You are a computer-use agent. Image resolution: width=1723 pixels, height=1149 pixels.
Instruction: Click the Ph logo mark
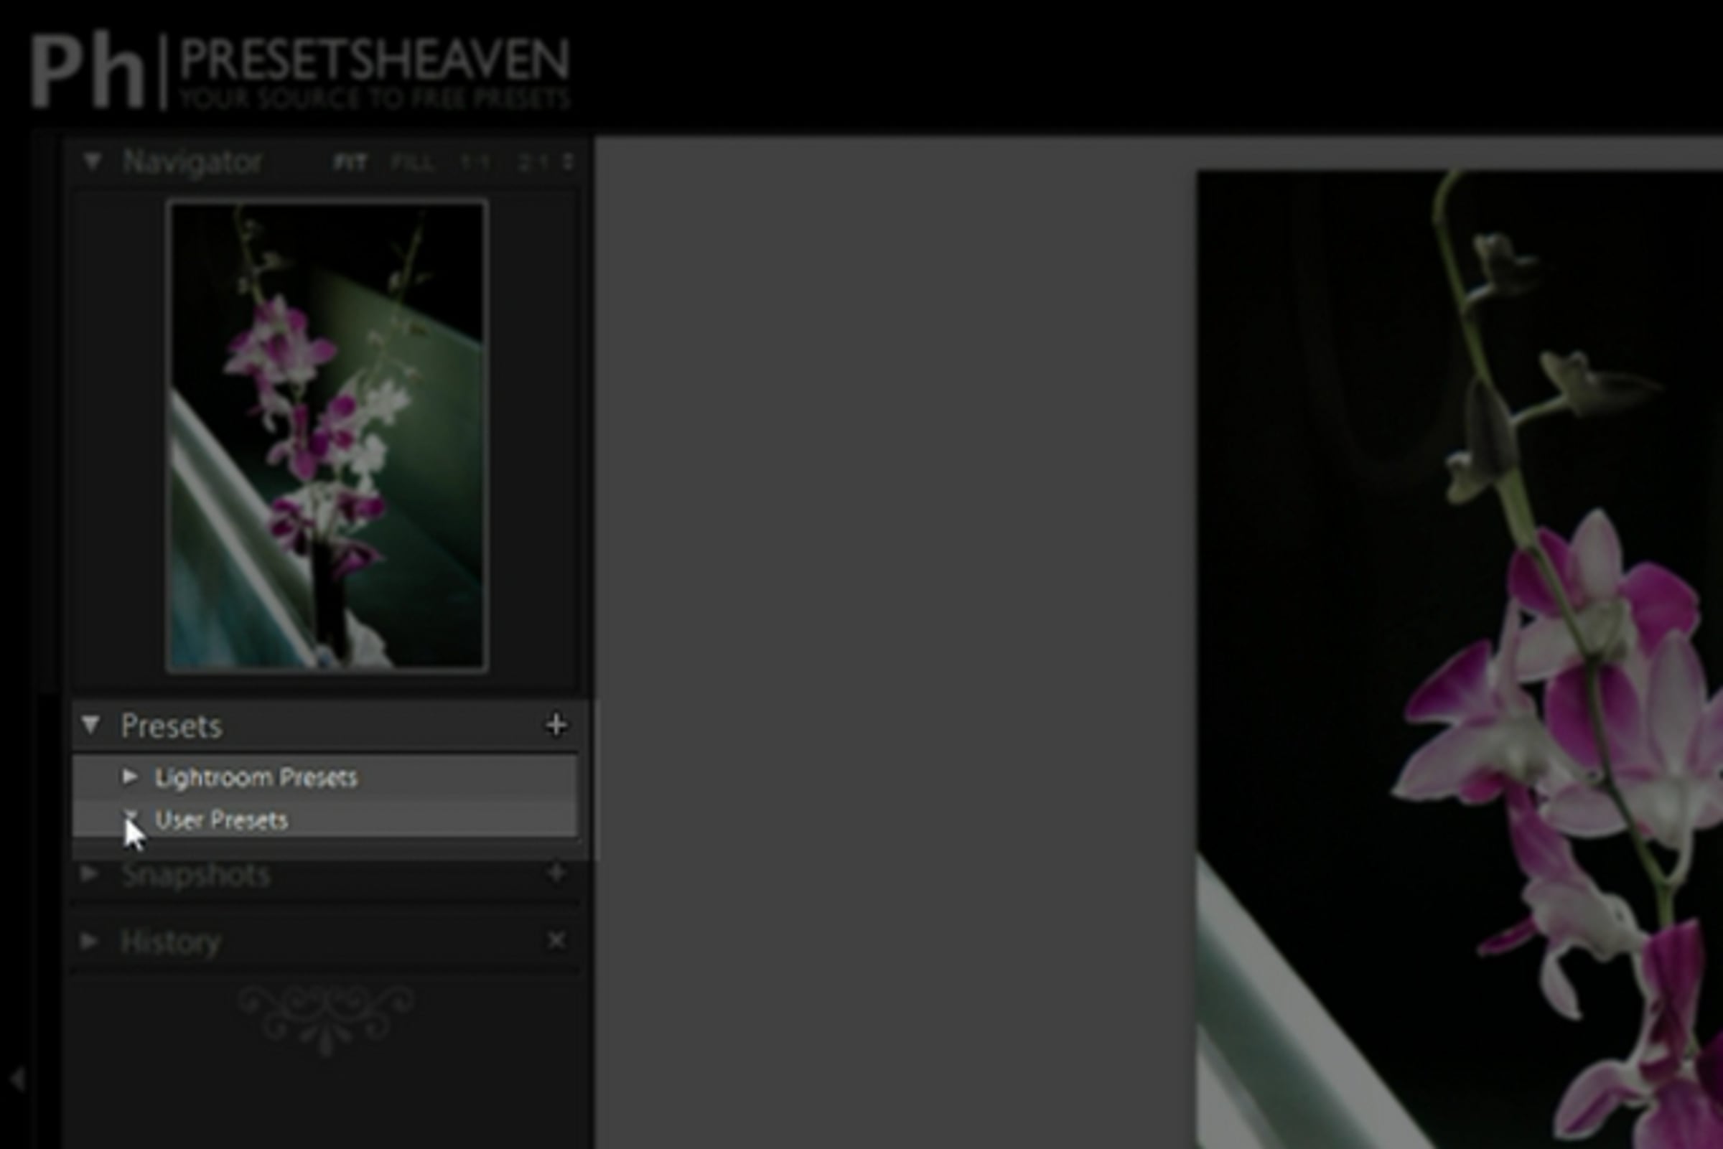pos(87,72)
